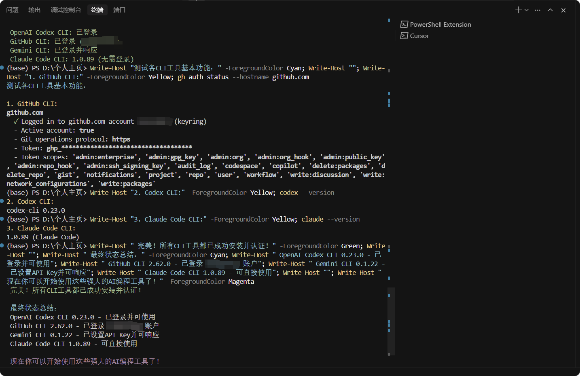Click the command decoration dot beside claude --version
The image size is (580, 376).
tap(2, 219)
